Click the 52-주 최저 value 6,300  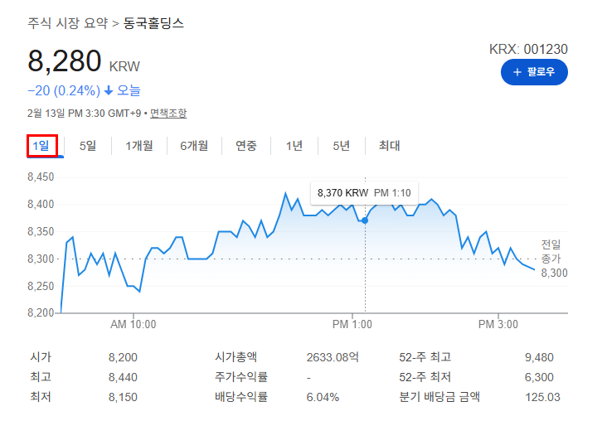(539, 377)
